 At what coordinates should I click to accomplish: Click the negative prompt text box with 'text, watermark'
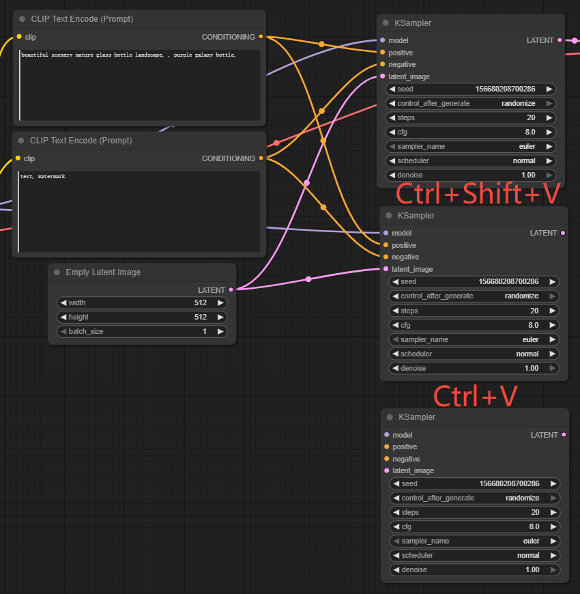pyautogui.click(x=140, y=212)
